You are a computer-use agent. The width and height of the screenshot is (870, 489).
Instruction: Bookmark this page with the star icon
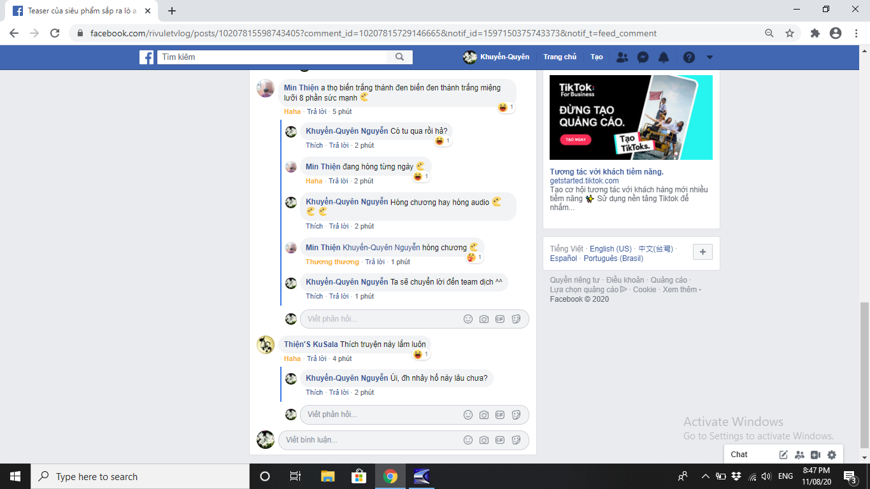pos(790,33)
